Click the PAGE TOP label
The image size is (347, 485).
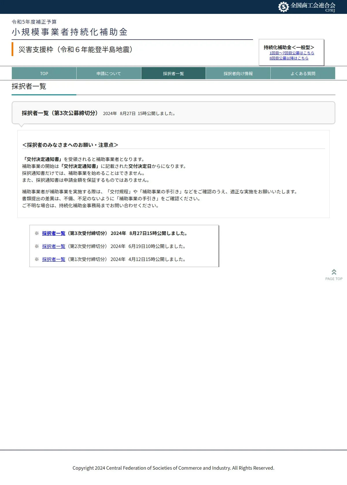coord(334,279)
